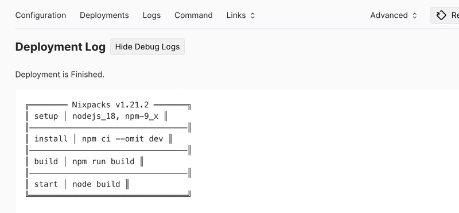Click the up-down chevron icon beside Advanced
Image resolution: width=459 pixels, height=213 pixels.
tap(414, 16)
